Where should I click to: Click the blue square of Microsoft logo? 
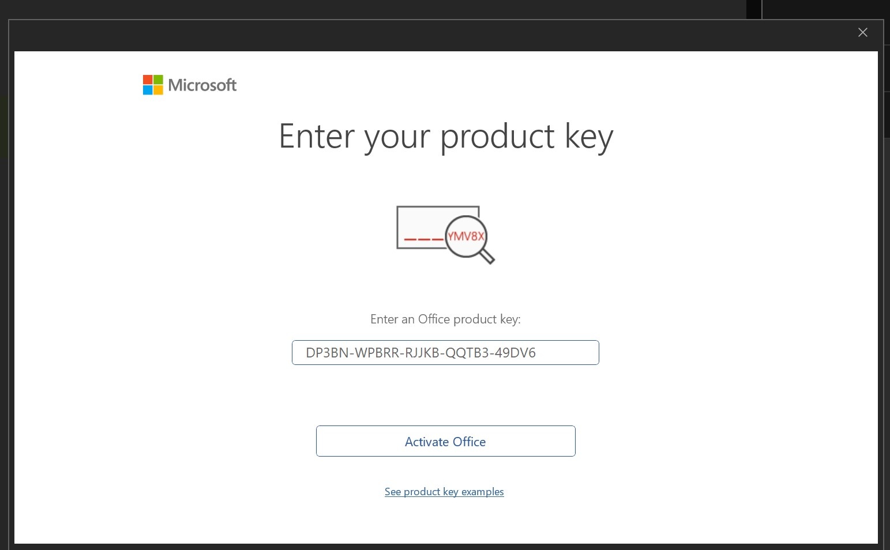pyautogui.click(x=148, y=90)
